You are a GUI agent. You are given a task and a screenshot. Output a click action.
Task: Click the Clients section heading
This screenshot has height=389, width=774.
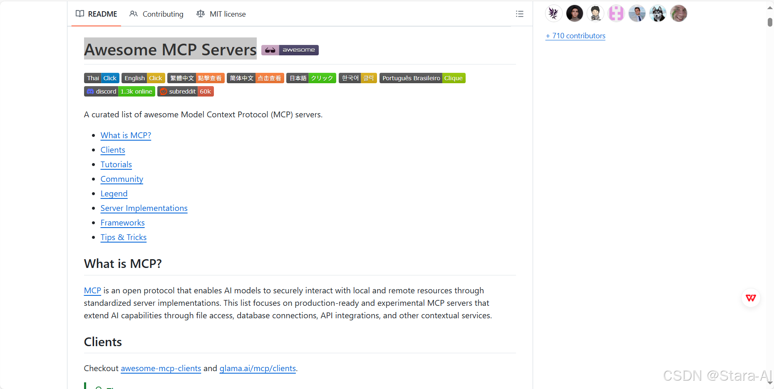[x=103, y=342]
